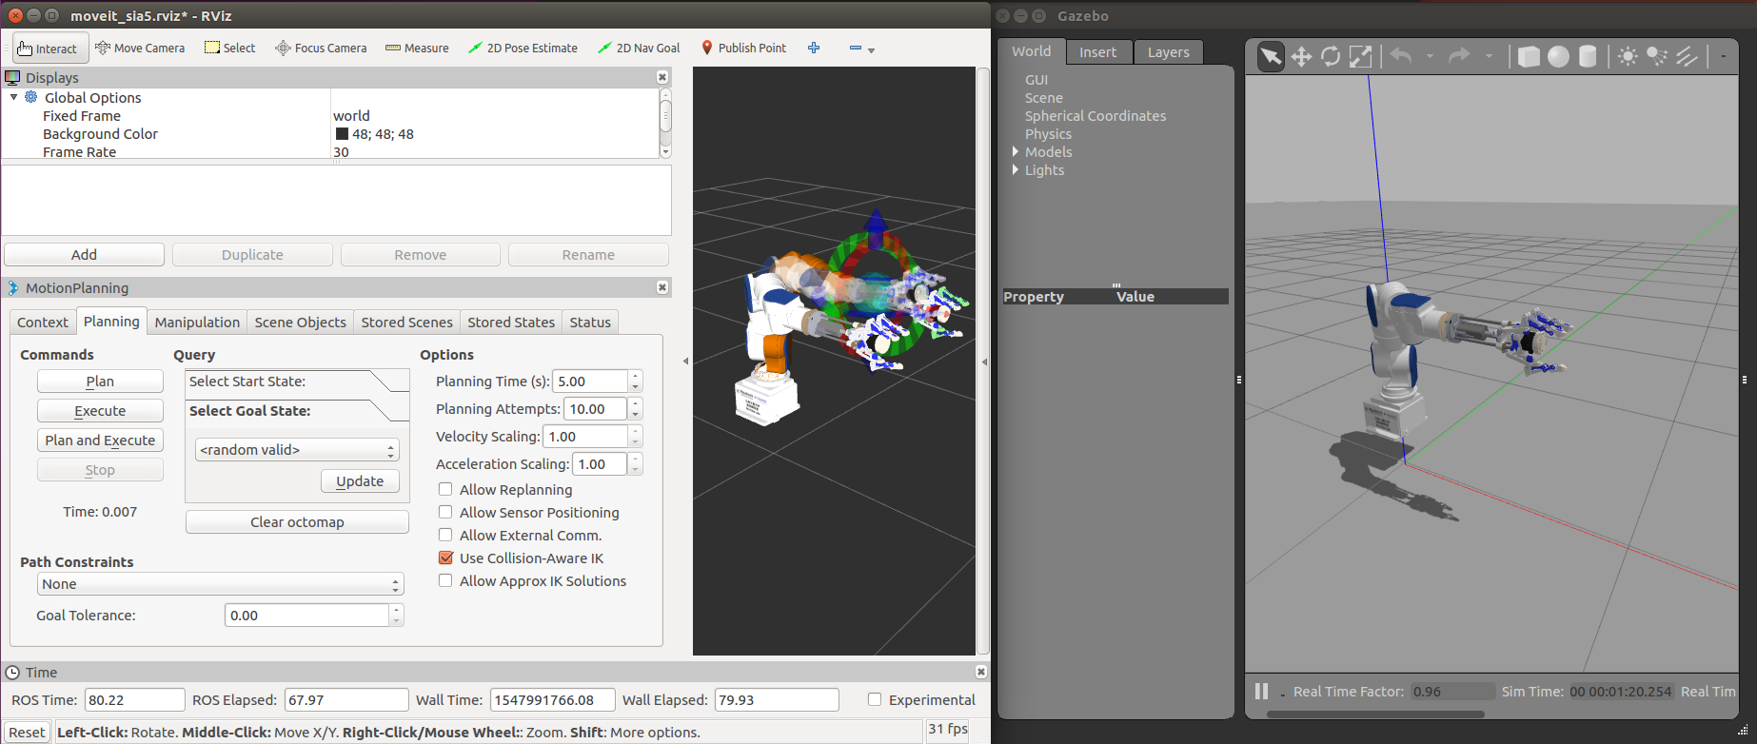Activate 2D Pose Estimate tool
Viewport: 1757px width, 744px height.
point(523,49)
